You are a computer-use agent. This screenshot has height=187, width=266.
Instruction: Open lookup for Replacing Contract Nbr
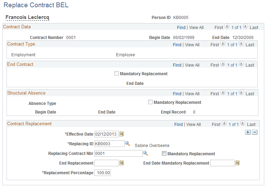pyautogui.click(x=145, y=154)
